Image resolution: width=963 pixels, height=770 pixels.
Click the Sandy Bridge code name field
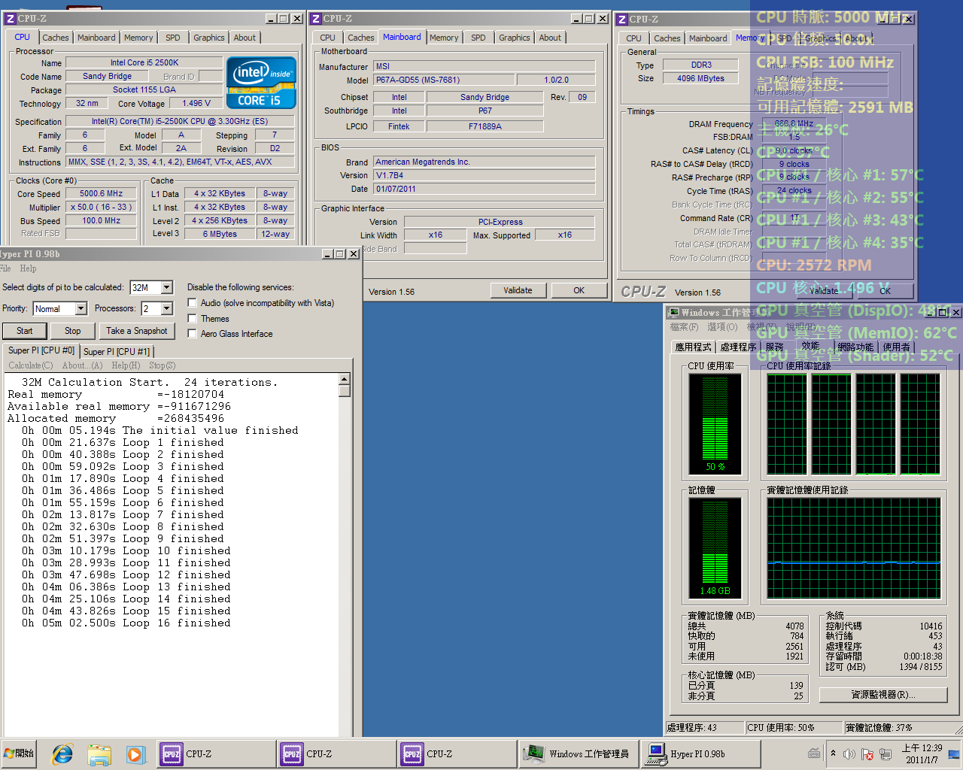pyautogui.click(x=108, y=76)
